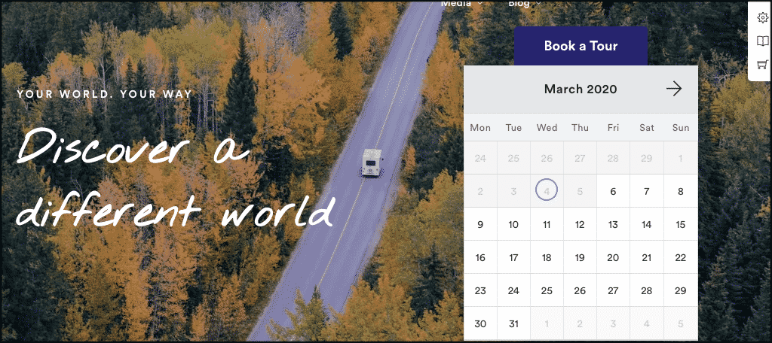Select Tuesday March 24

(513, 290)
